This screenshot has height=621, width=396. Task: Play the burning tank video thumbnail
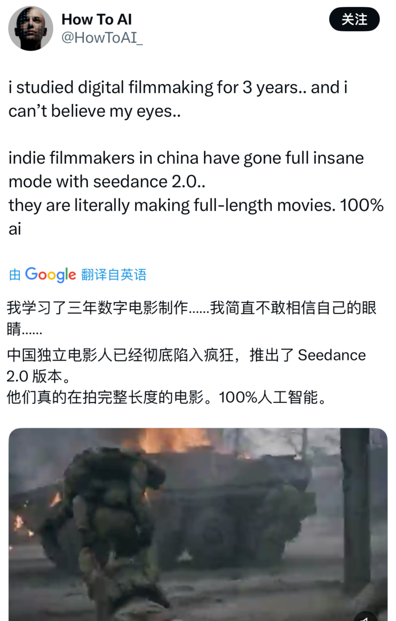(x=198, y=524)
